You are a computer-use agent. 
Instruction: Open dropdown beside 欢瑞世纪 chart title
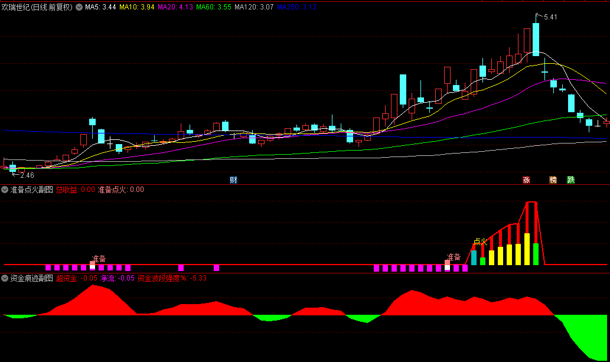tap(79, 8)
